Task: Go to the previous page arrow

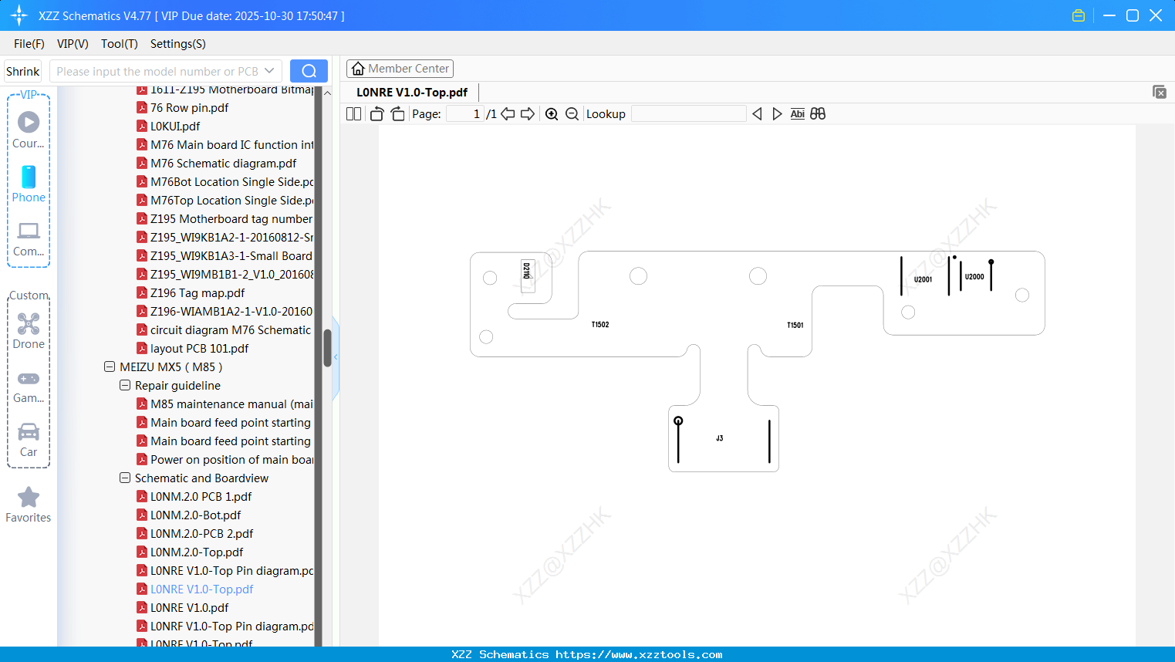Action: click(508, 114)
